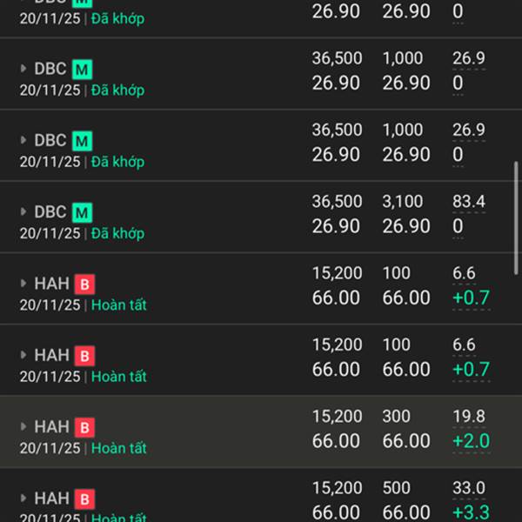Click the 'Hoàn tất' status on the 300-volume HAH row
This screenshot has width=522, height=522.
click(x=119, y=448)
